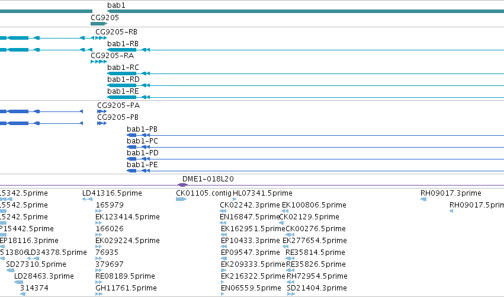Select the CG9205-PB protein label
504x297 pixels.
pyautogui.click(x=118, y=117)
